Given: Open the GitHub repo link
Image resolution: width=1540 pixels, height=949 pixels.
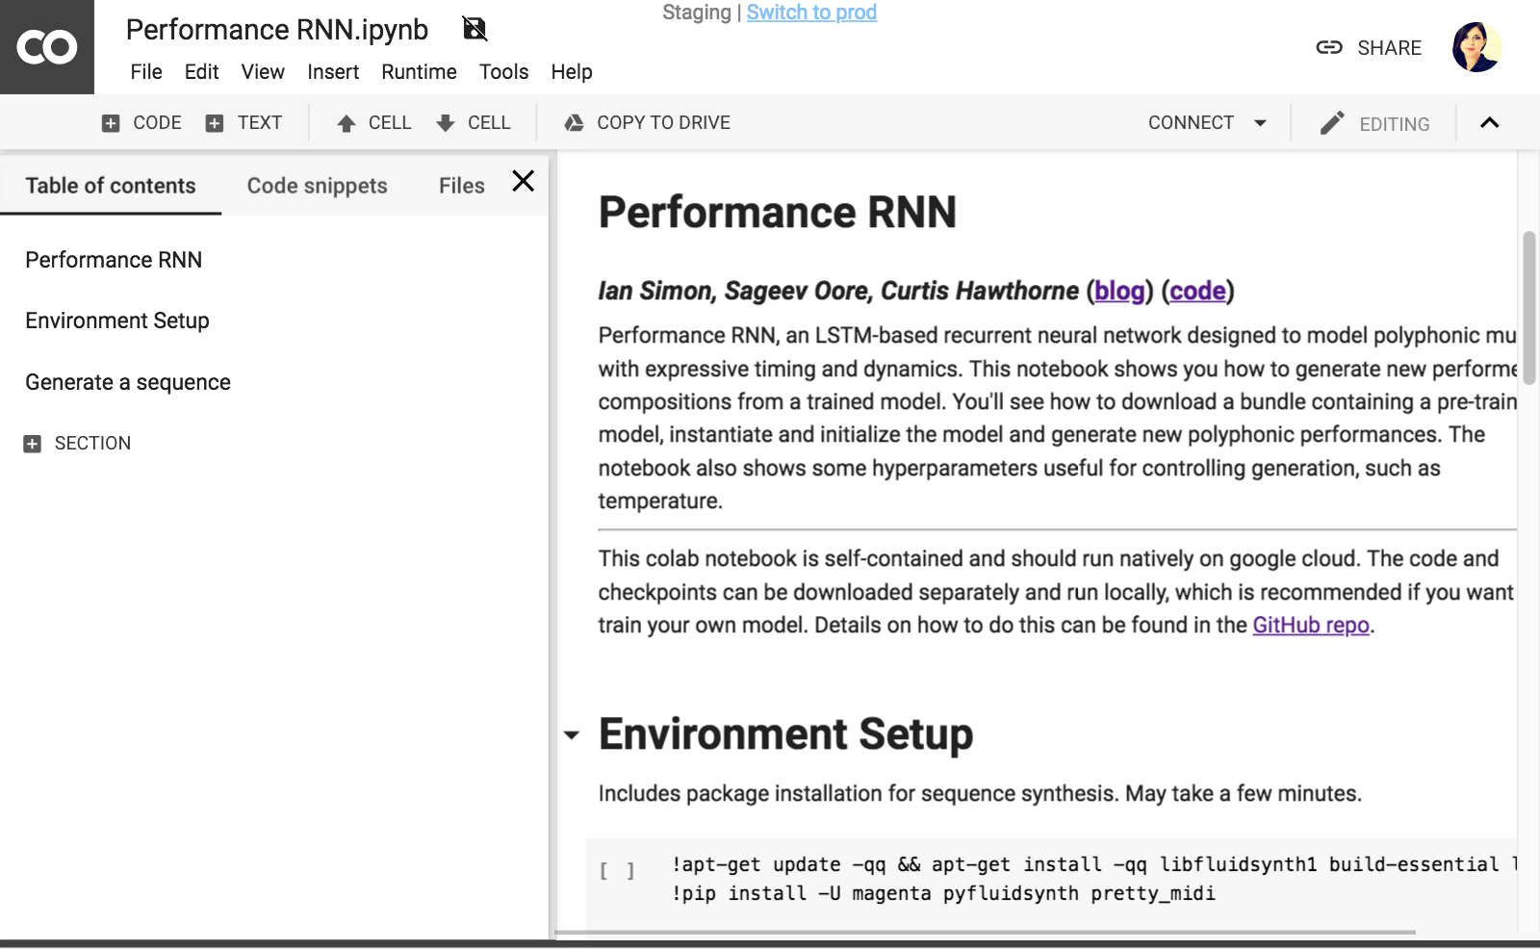Looking at the screenshot, I should (x=1310, y=626).
